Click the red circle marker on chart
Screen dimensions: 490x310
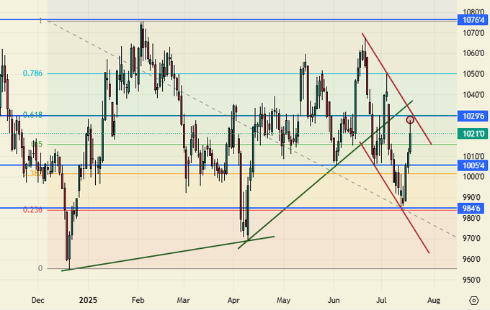click(x=410, y=119)
